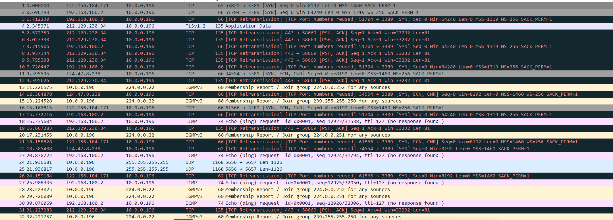Select packet timed 15.732716
Image resolution: width=613 pixels, height=220 pixels.
(x=306, y=115)
